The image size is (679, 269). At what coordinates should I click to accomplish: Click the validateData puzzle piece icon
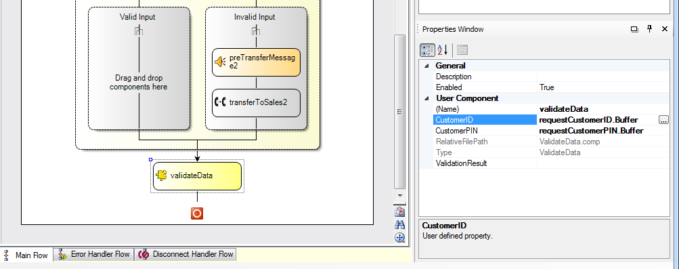coord(161,175)
